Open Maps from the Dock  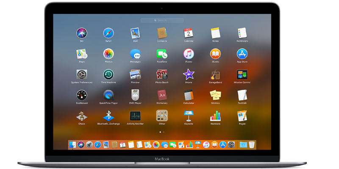pos(147,144)
